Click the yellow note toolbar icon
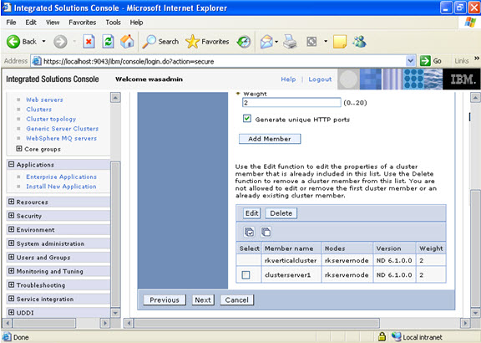This screenshot has height=343, width=481. (x=340, y=42)
